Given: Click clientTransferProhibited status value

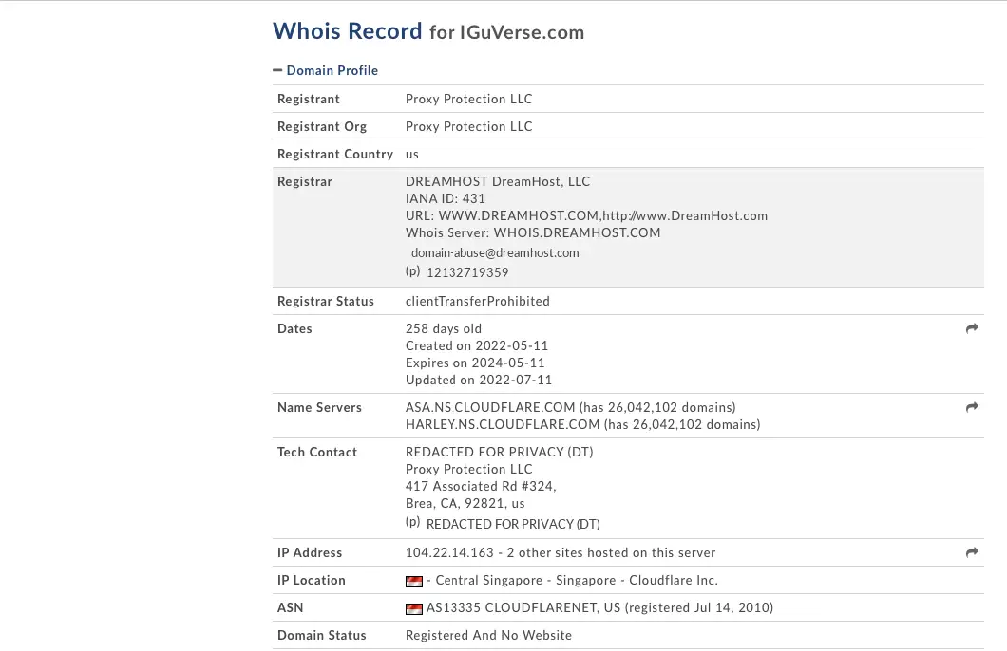Looking at the screenshot, I should pyautogui.click(x=477, y=301).
